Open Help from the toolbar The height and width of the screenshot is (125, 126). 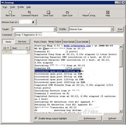point(108,14)
